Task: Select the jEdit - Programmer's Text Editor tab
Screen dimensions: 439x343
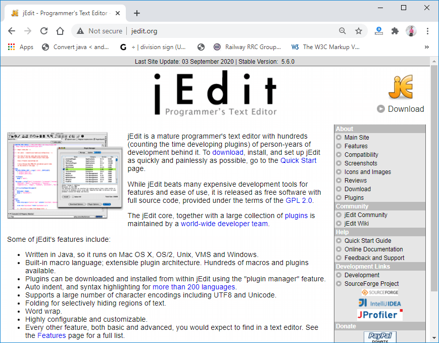Action: (x=65, y=13)
